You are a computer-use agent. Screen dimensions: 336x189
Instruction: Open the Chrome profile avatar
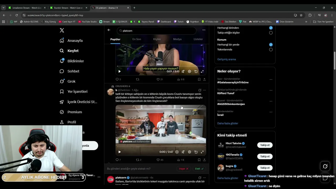[325, 15]
